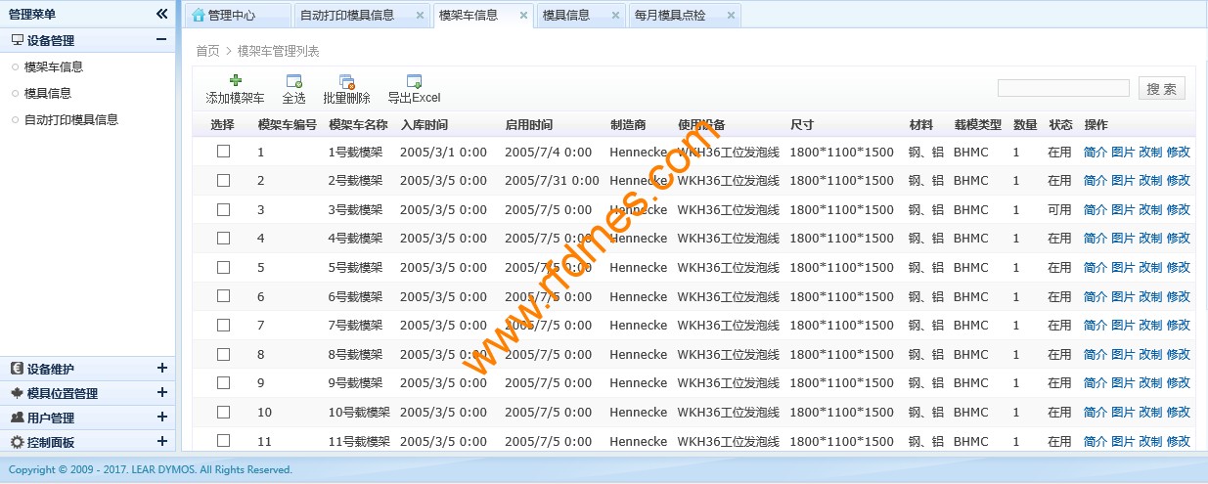Collapse the 管理菜单 sidebar with double-chevron
This screenshot has height=484, width=1208.
pos(162,14)
